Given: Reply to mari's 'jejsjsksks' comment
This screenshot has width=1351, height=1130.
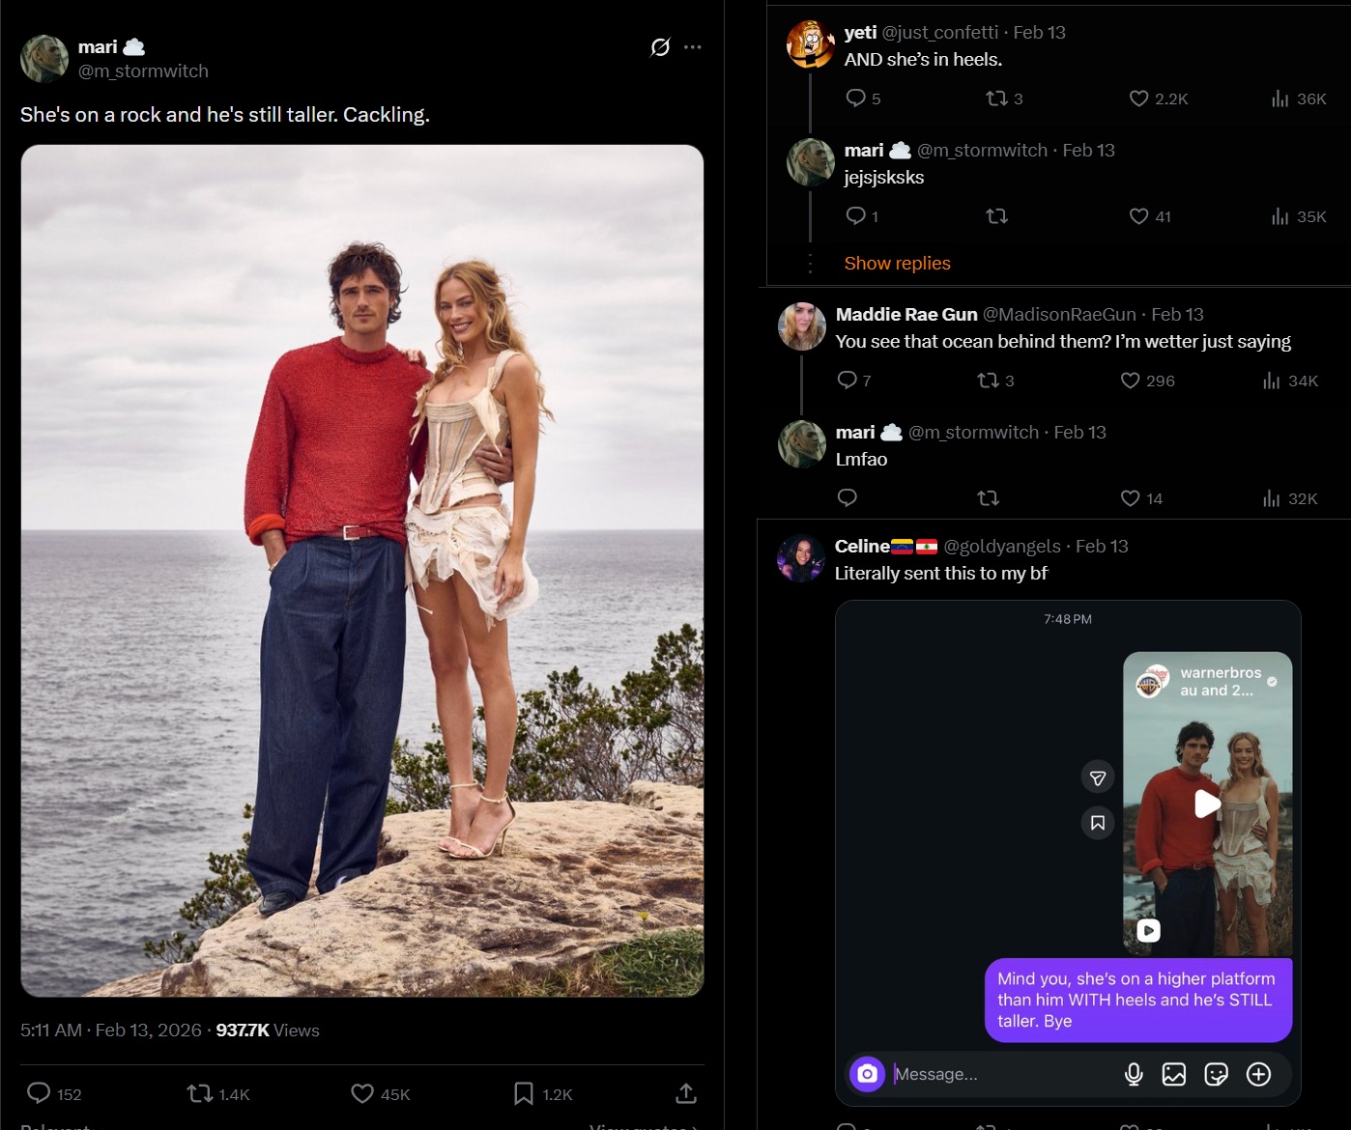Looking at the screenshot, I should (x=855, y=215).
